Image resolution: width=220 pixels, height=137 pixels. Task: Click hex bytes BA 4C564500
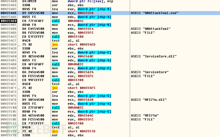(33, 115)
